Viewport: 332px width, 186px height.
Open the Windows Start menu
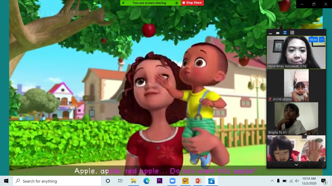[6, 181]
